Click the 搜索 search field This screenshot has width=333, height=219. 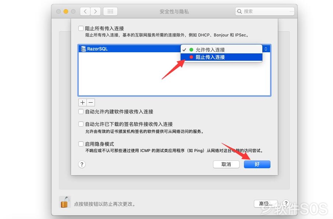pos(265,11)
